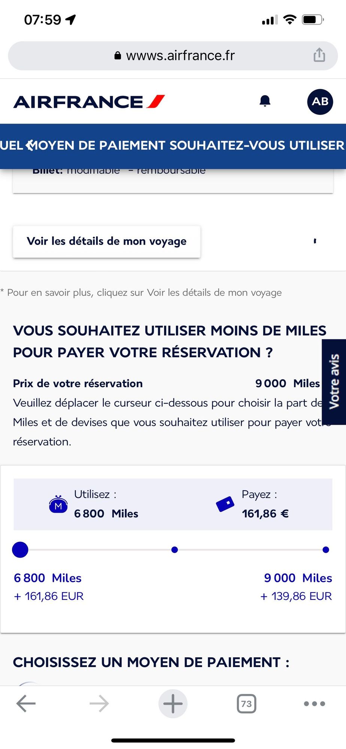Screen dimensions: 346x749
Task: Go back with browser back arrow
Action: click(x=26, y=704)
